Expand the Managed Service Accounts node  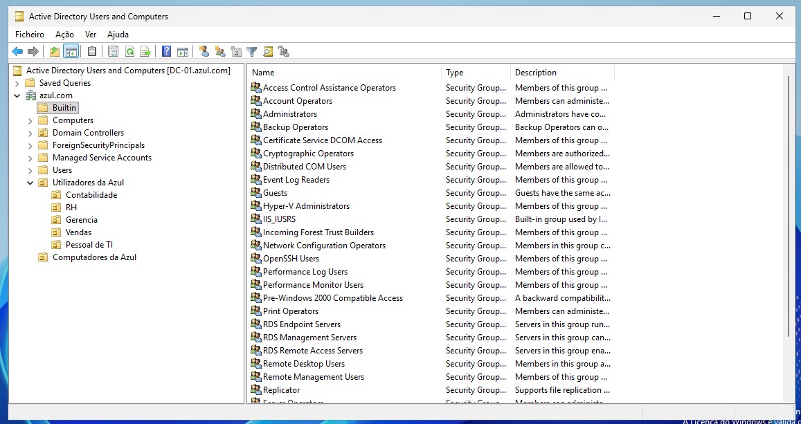(30, 158)
